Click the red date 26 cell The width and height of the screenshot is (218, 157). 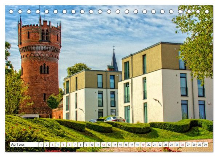(x=183, y=145)
